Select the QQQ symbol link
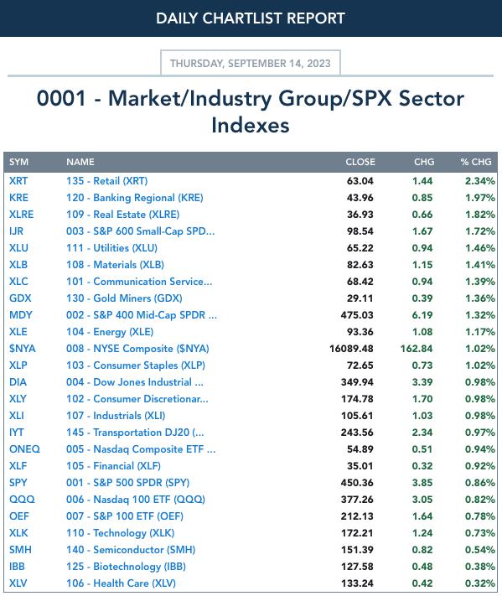 (x=22, y=500)
